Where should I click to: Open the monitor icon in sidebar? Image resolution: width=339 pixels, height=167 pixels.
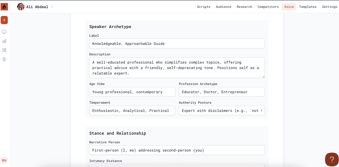tap(4, 32)
